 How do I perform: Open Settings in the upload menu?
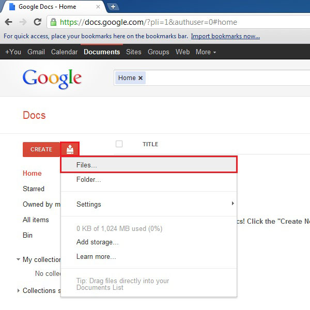click(x=149, y=204)
